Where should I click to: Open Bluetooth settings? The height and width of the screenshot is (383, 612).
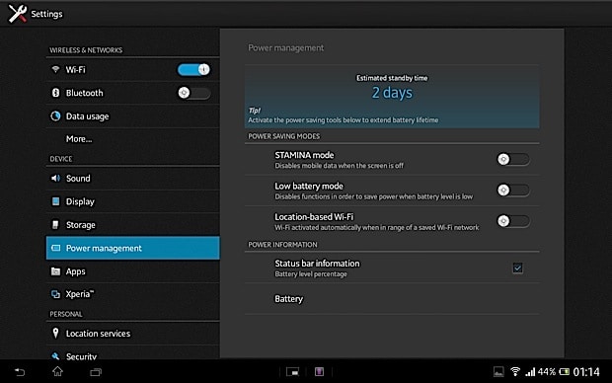coord(132,93)
